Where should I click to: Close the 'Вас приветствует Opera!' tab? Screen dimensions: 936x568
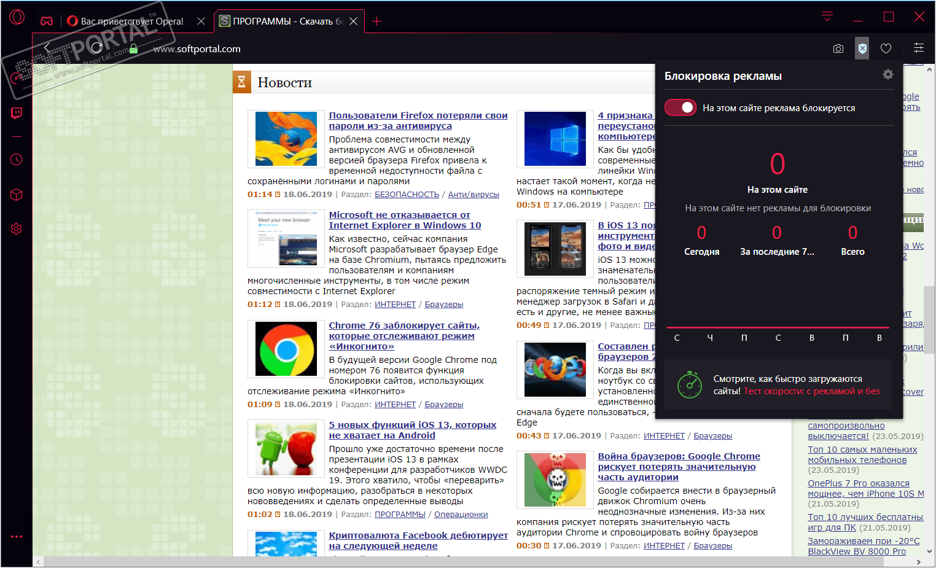(201, 21)
